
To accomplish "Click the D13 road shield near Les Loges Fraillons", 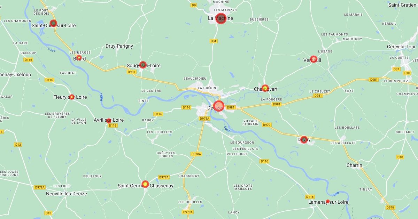I will point(18,145).
